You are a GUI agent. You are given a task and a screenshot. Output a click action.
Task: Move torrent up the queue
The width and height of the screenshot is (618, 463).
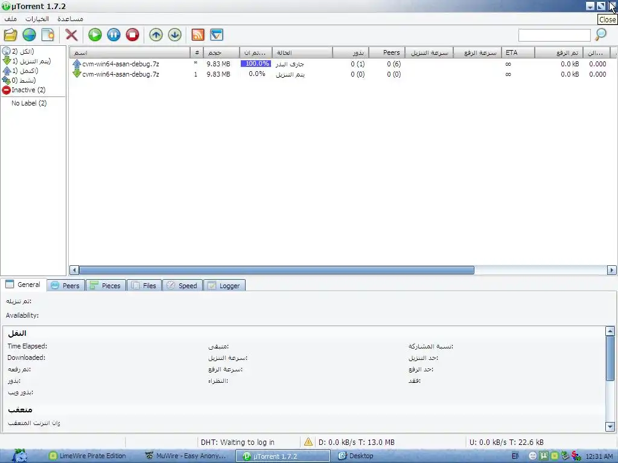click(156, 35)
